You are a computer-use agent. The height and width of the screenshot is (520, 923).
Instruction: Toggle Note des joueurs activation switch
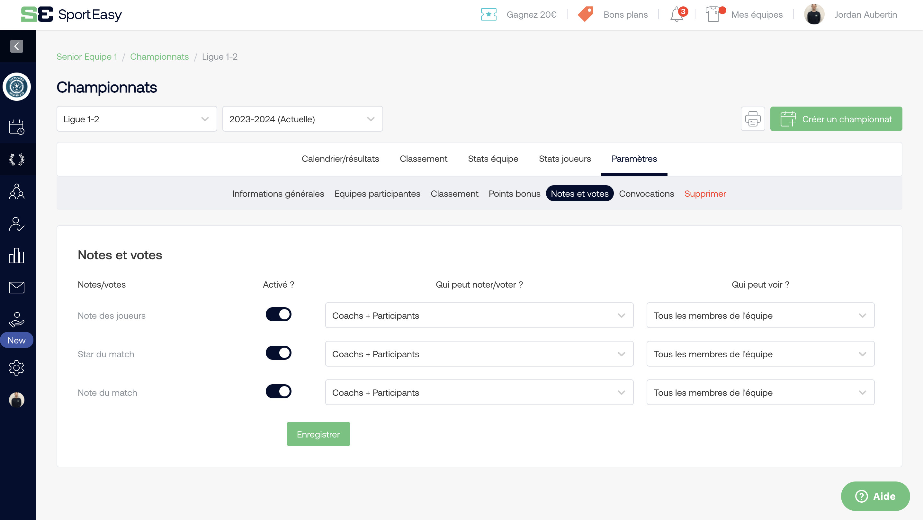278,315
